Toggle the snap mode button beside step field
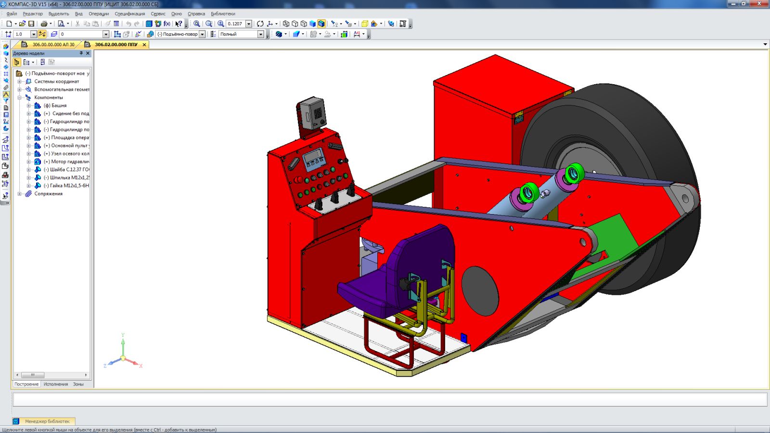Viewport: 770px width, 433px height. click(x=42, y=34)
